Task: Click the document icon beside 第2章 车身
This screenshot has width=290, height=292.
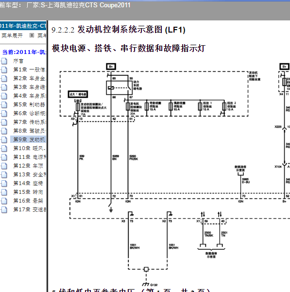Action: (4, 78)
